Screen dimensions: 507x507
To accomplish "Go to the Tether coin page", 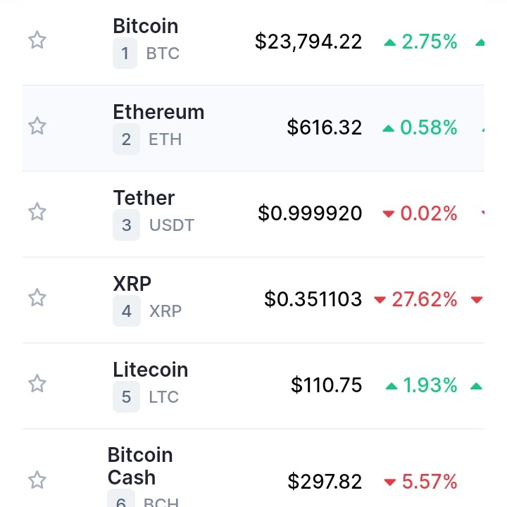I will pos(144,199).
